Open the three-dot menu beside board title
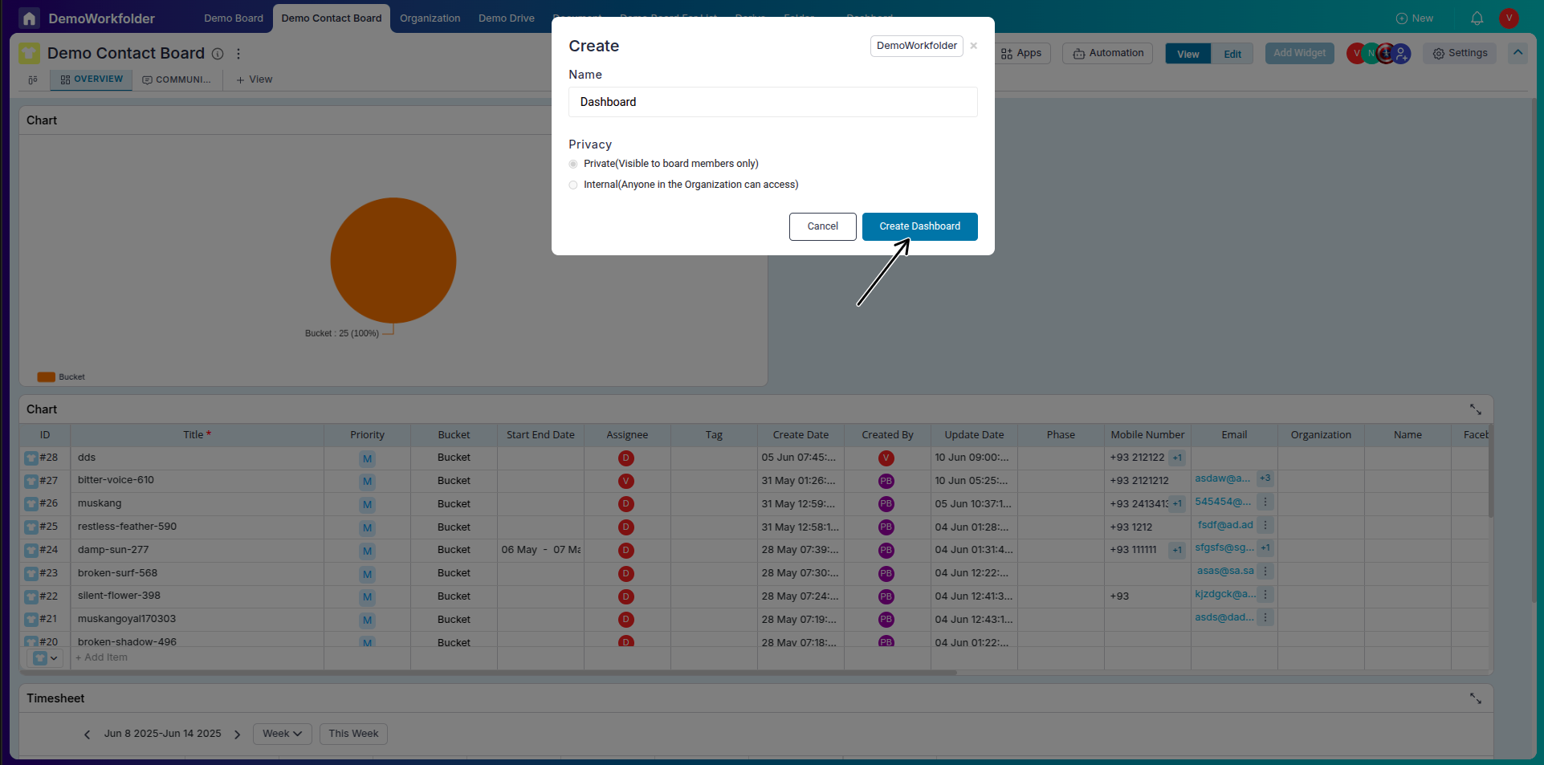This screenshot has height=765, width=1544. tap(238, 54)
